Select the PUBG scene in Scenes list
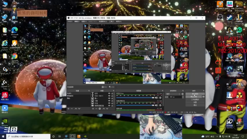Image resolution: width=247 pixels, height=139 pixels. click(x=78, y=94)
